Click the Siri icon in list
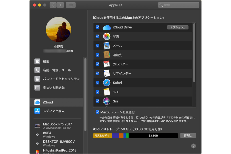 tap(107, 101)
